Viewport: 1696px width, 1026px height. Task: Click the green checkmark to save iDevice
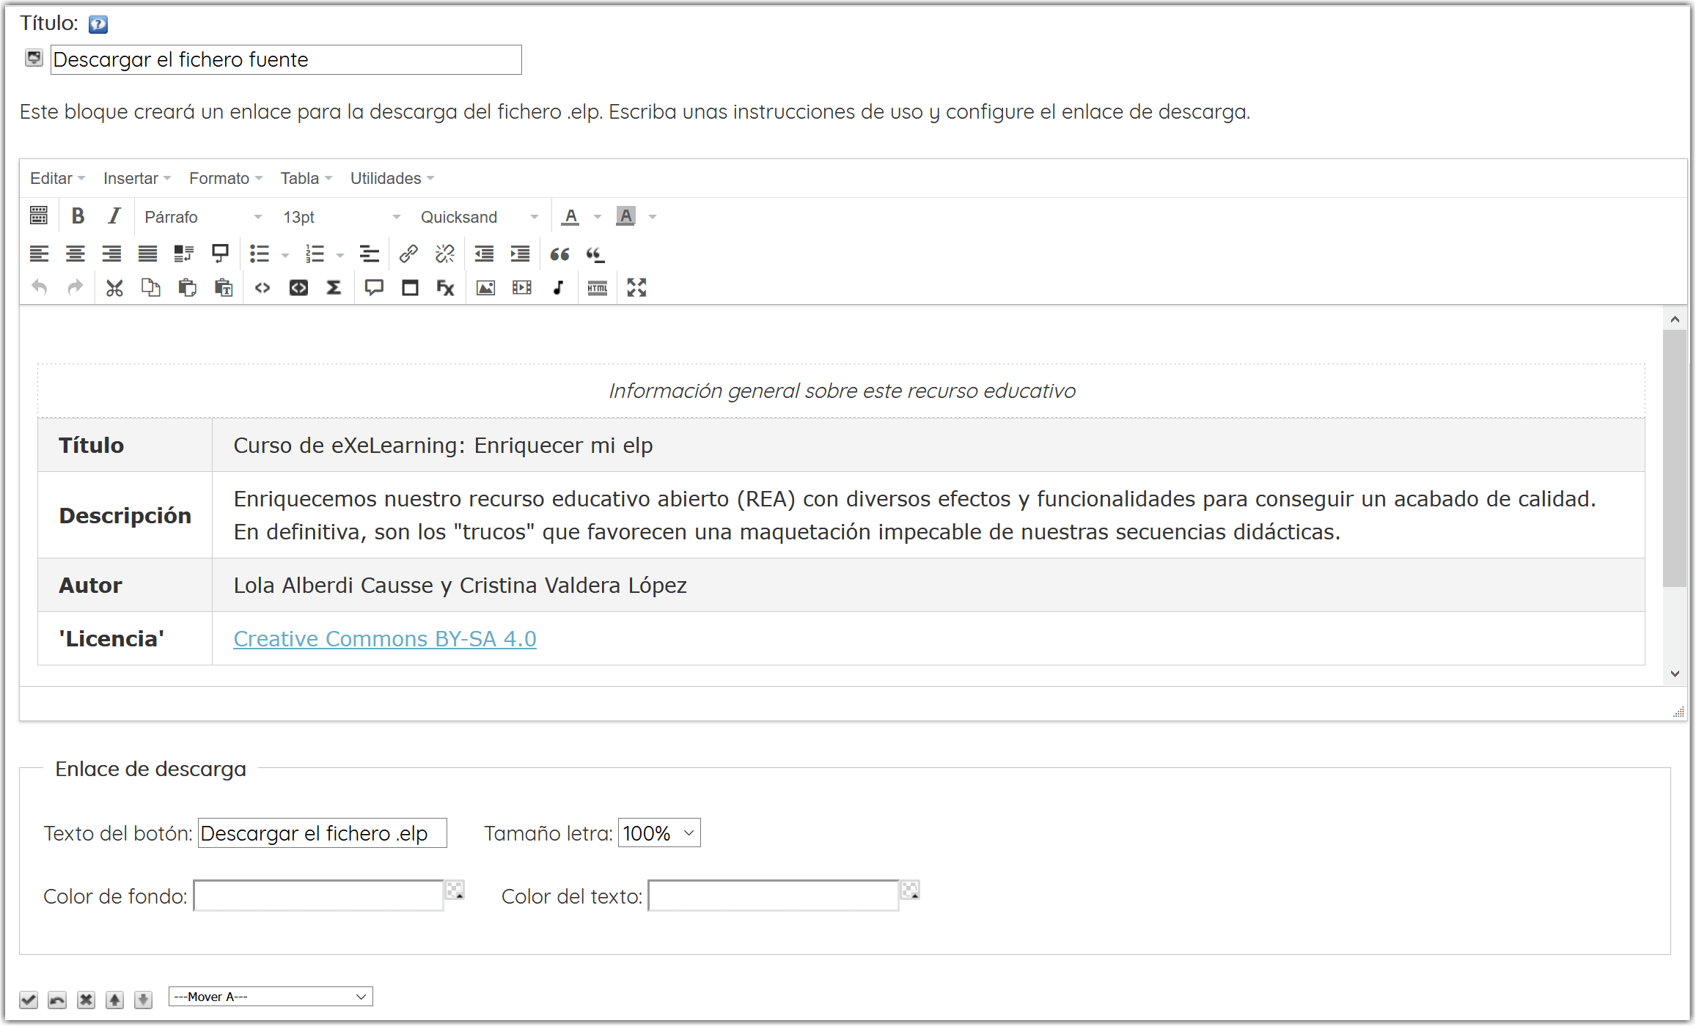click(29, 1000)
